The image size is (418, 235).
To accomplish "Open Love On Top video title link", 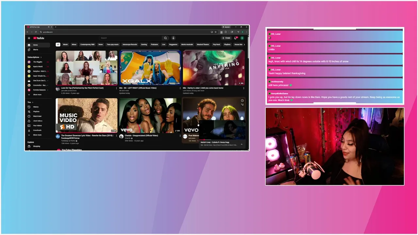I will [x=82, y=88].
